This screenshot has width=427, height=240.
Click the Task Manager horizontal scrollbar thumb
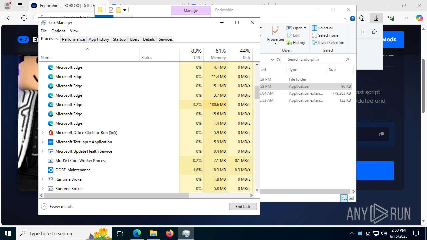click(x=116, y=196)
